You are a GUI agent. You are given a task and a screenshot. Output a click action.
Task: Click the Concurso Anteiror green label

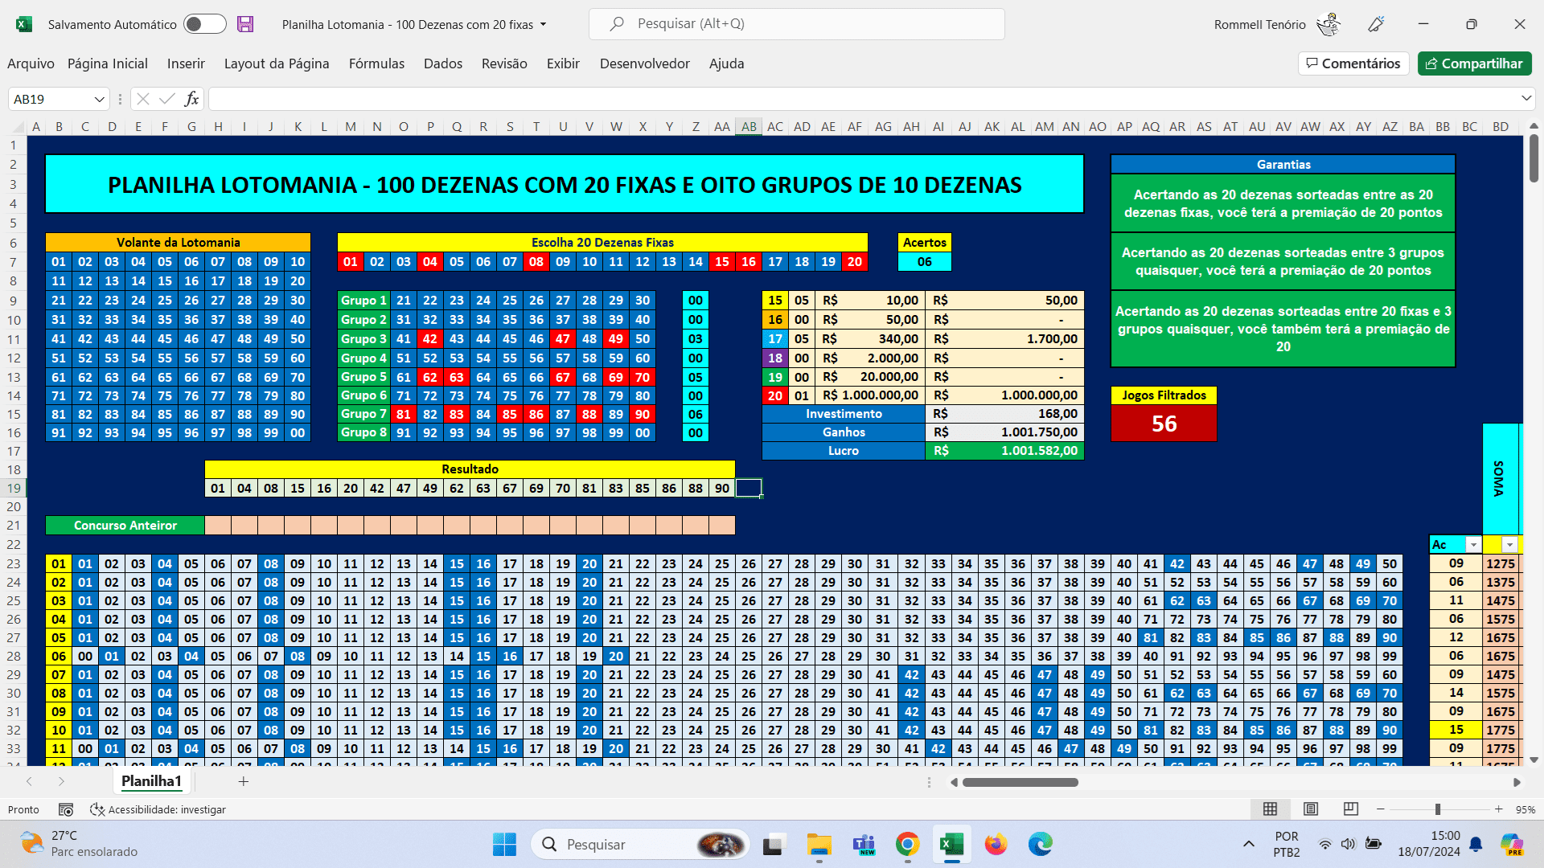[125, 526]
